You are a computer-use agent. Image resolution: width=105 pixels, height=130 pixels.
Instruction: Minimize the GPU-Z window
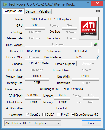tap(81, 4)
